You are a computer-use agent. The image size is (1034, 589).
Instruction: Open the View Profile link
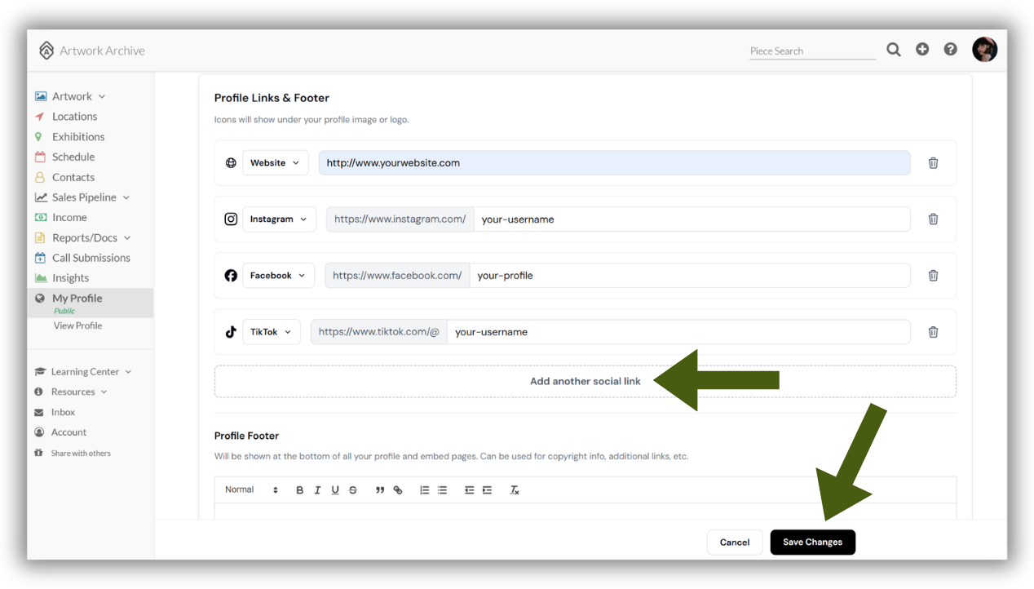[77, 325]
